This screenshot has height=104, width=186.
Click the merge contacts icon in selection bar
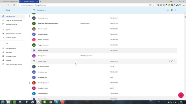(168, 10)
